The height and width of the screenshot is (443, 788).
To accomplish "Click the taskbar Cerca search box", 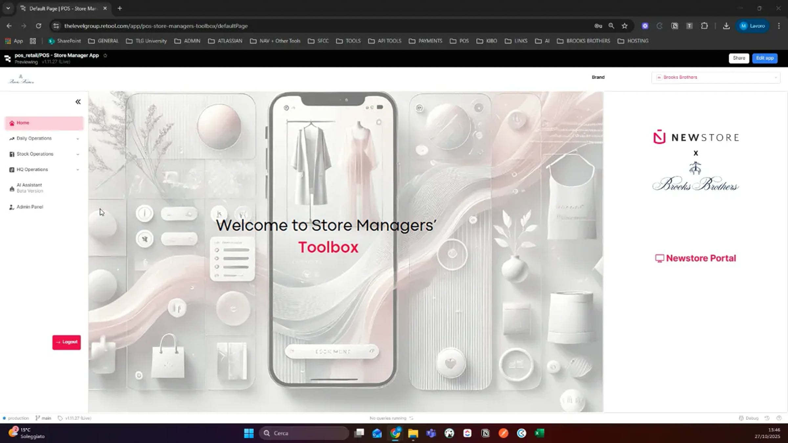I will pyautogui.click(x=304, y=433).
